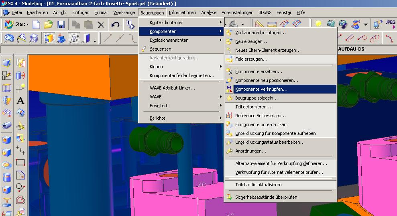Click the yellow light bulb icon
Viewport: 397px width, 216px height.
(318, 24)
